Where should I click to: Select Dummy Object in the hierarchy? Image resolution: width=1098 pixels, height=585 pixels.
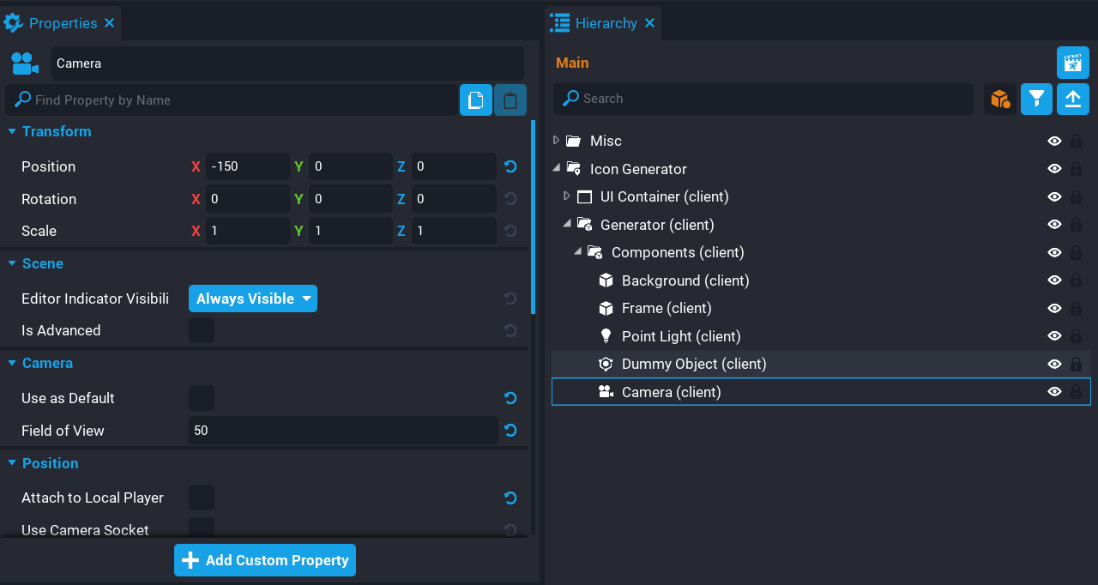(x=693, y=364)
